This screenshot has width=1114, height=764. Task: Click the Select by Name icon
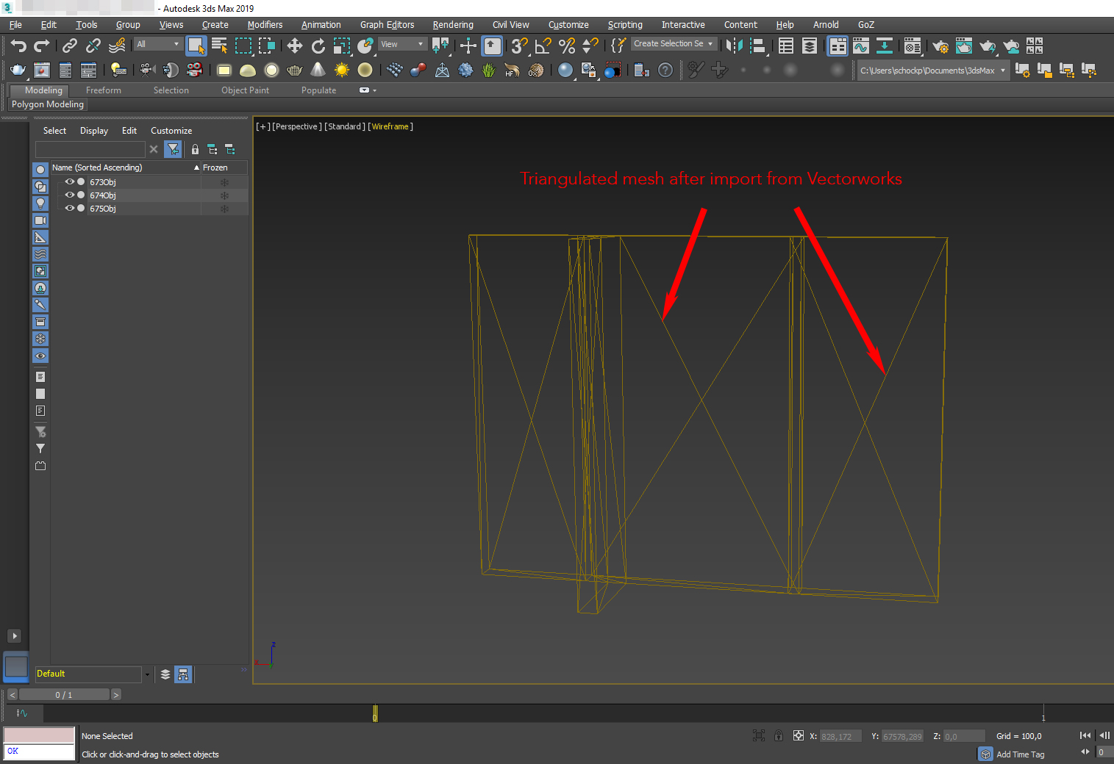219,46
